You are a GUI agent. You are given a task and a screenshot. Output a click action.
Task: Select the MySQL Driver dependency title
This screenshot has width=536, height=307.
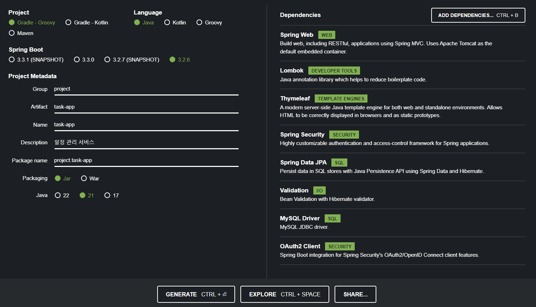[x=300, y=218]
